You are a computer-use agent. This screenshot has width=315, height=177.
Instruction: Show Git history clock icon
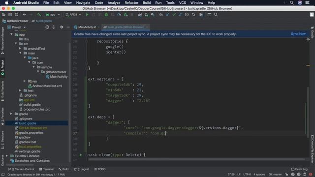(187, 15)
